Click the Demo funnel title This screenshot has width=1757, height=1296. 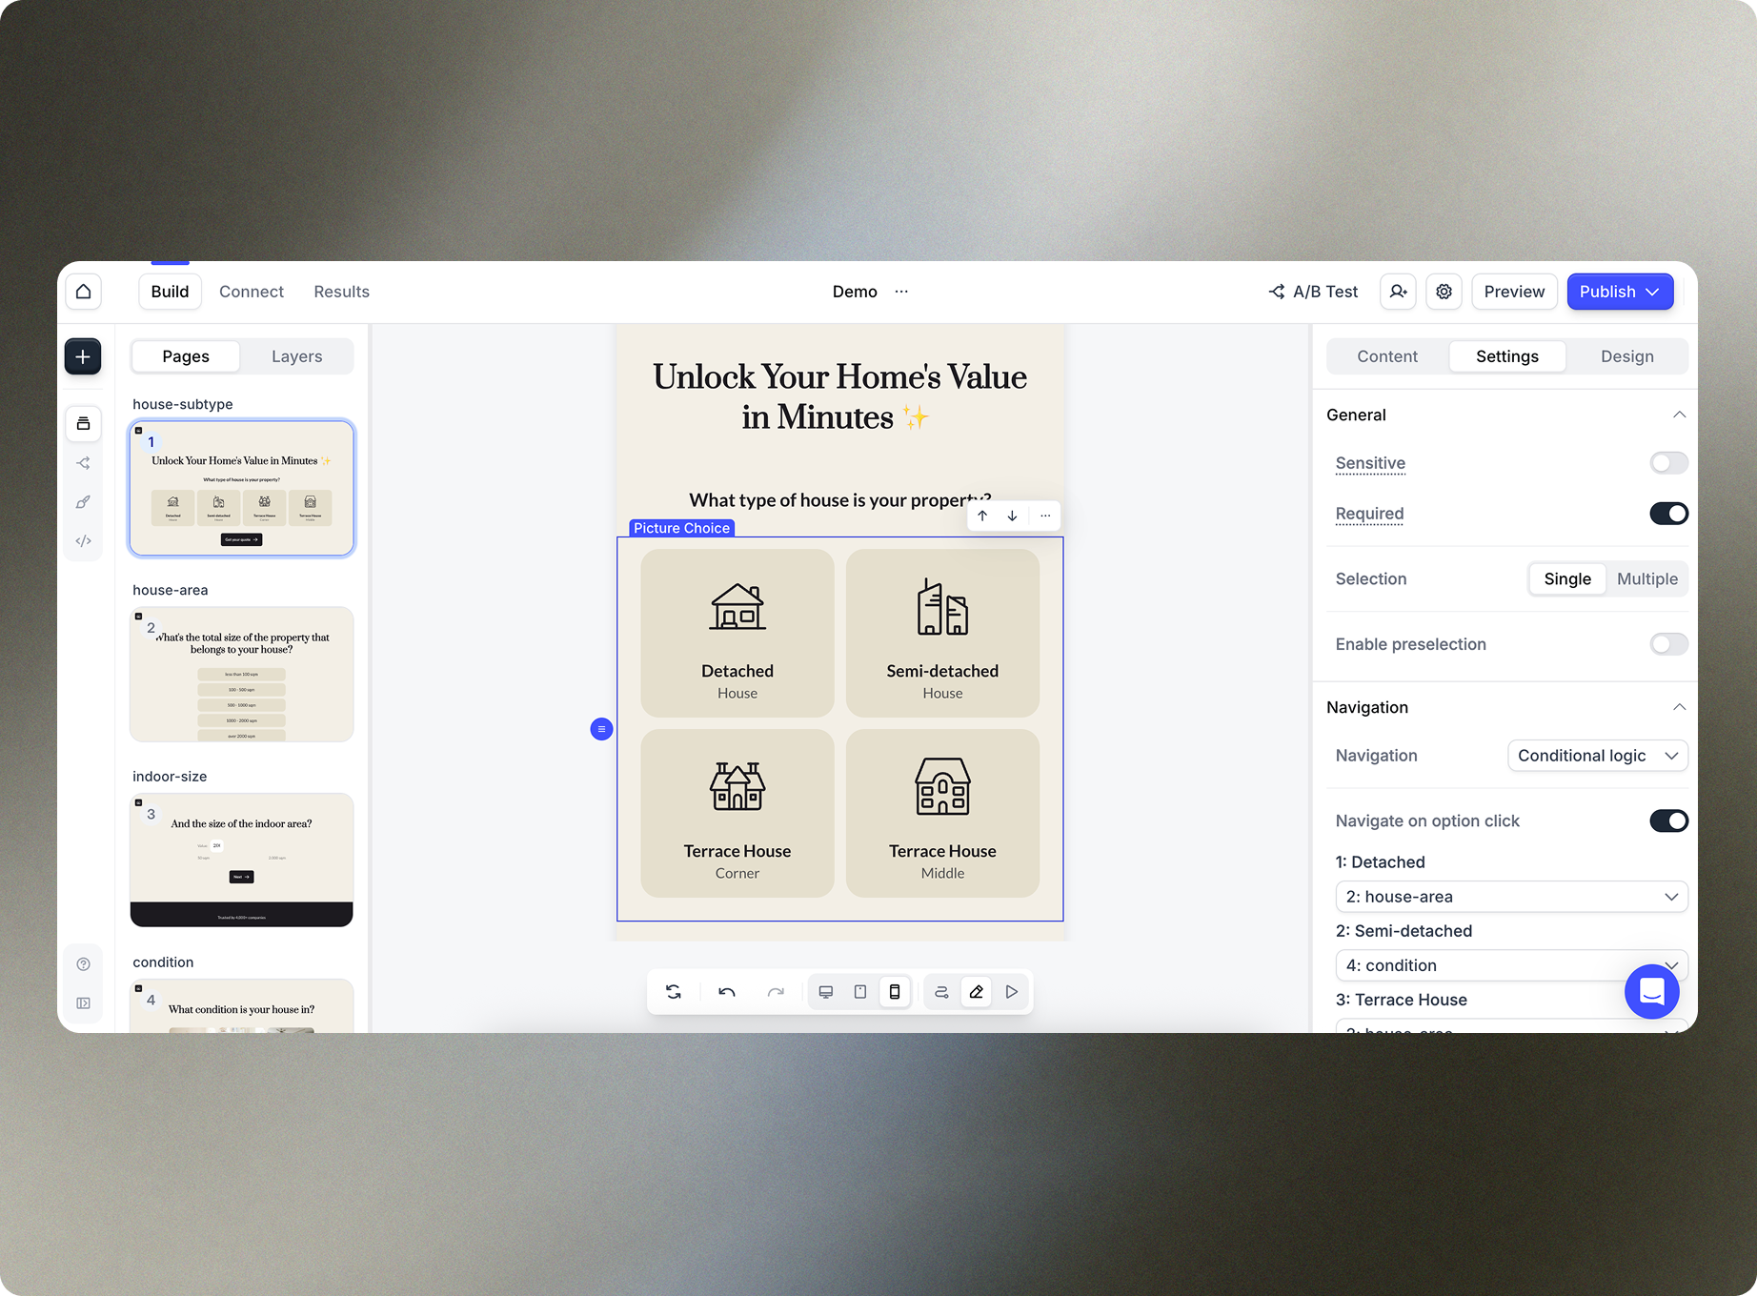(855, 292)
